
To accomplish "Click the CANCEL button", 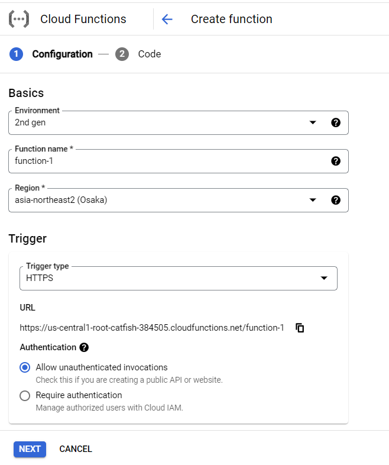I will [x=76, y=449].
